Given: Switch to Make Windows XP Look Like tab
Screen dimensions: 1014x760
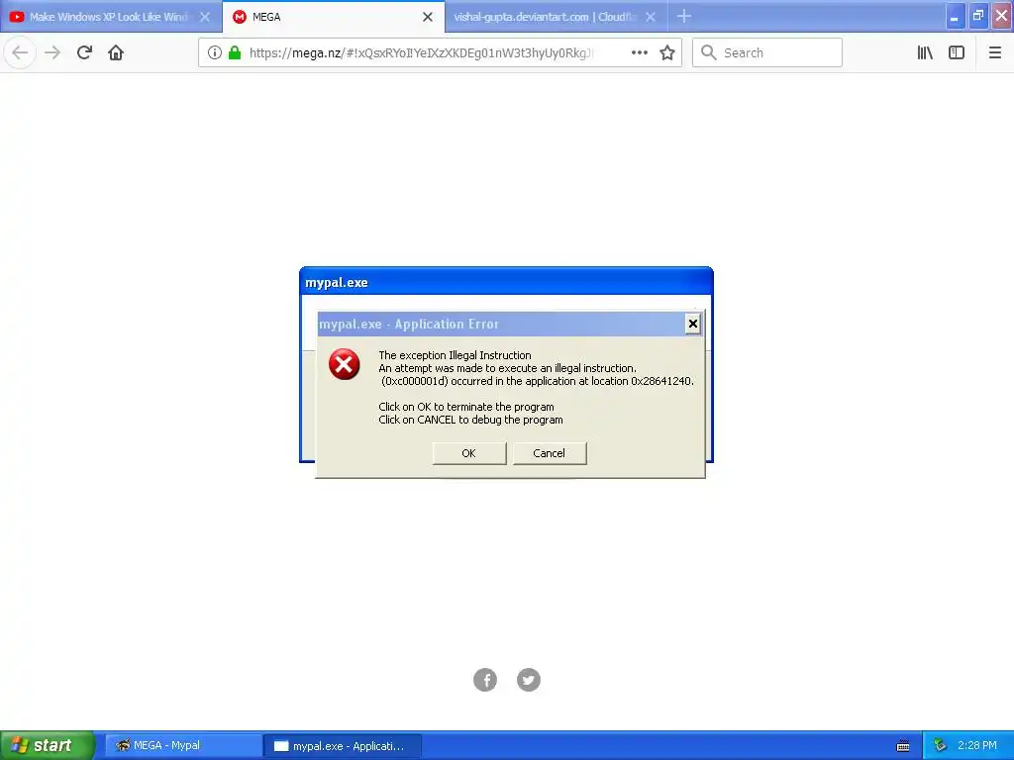Looking at the screenshot, I should click(110, 17).
